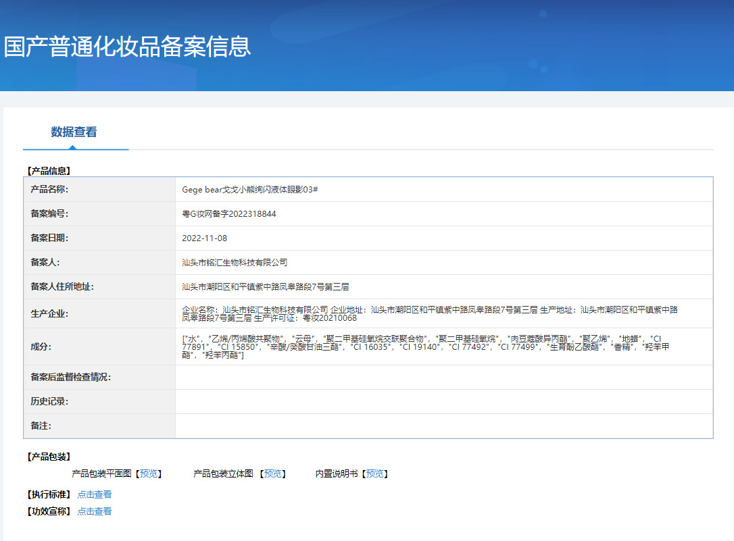Select the 备注 label cell
The image size is (734, 541).
coord(100,426)
